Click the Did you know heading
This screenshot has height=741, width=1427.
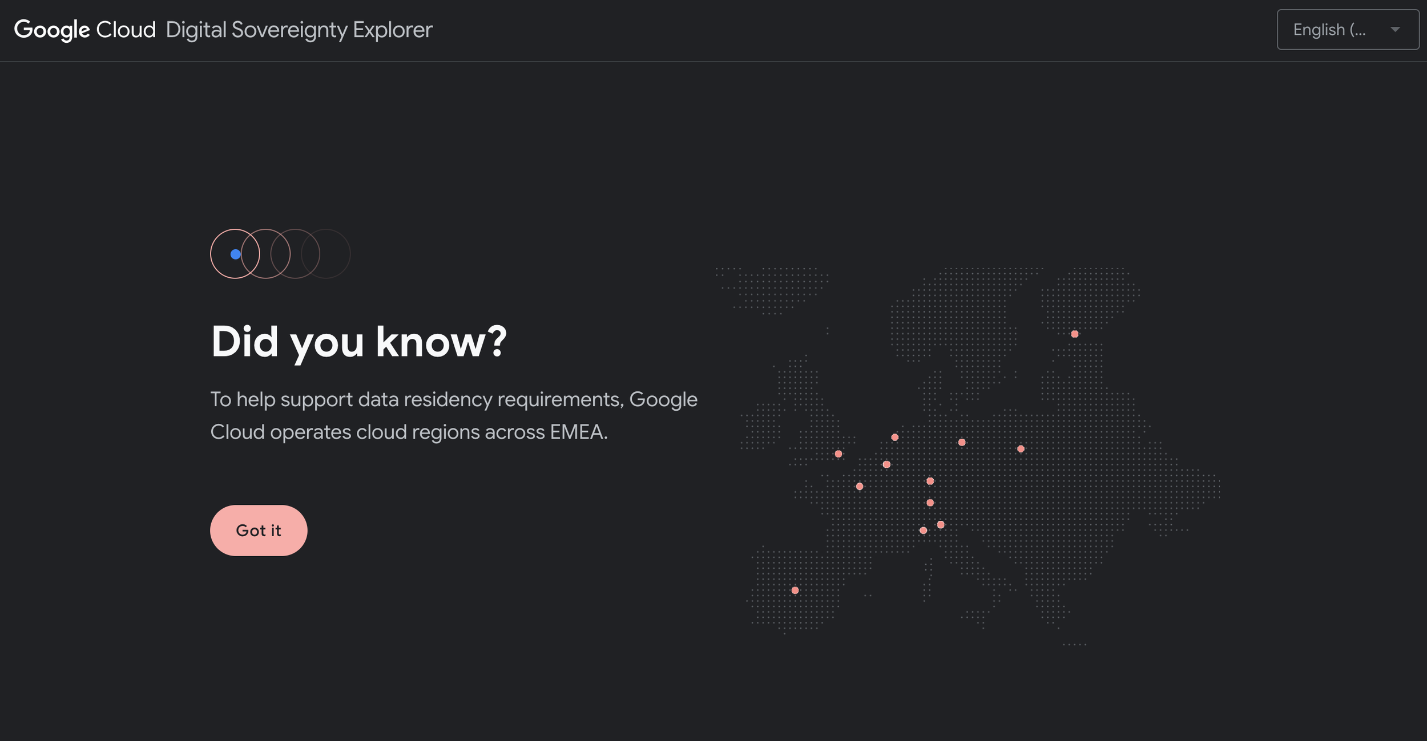pyautogui.click(x=358, y=342)
